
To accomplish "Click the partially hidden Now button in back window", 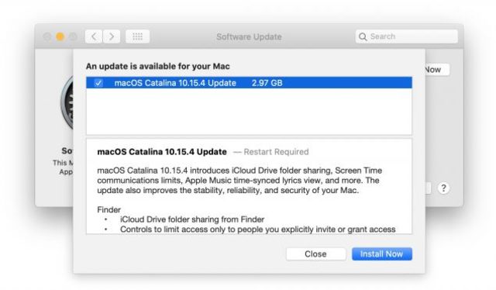I will pos(437,70).
